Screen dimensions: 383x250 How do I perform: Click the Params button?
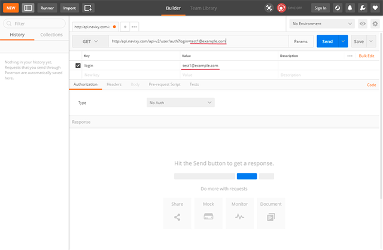click(300, 41)
